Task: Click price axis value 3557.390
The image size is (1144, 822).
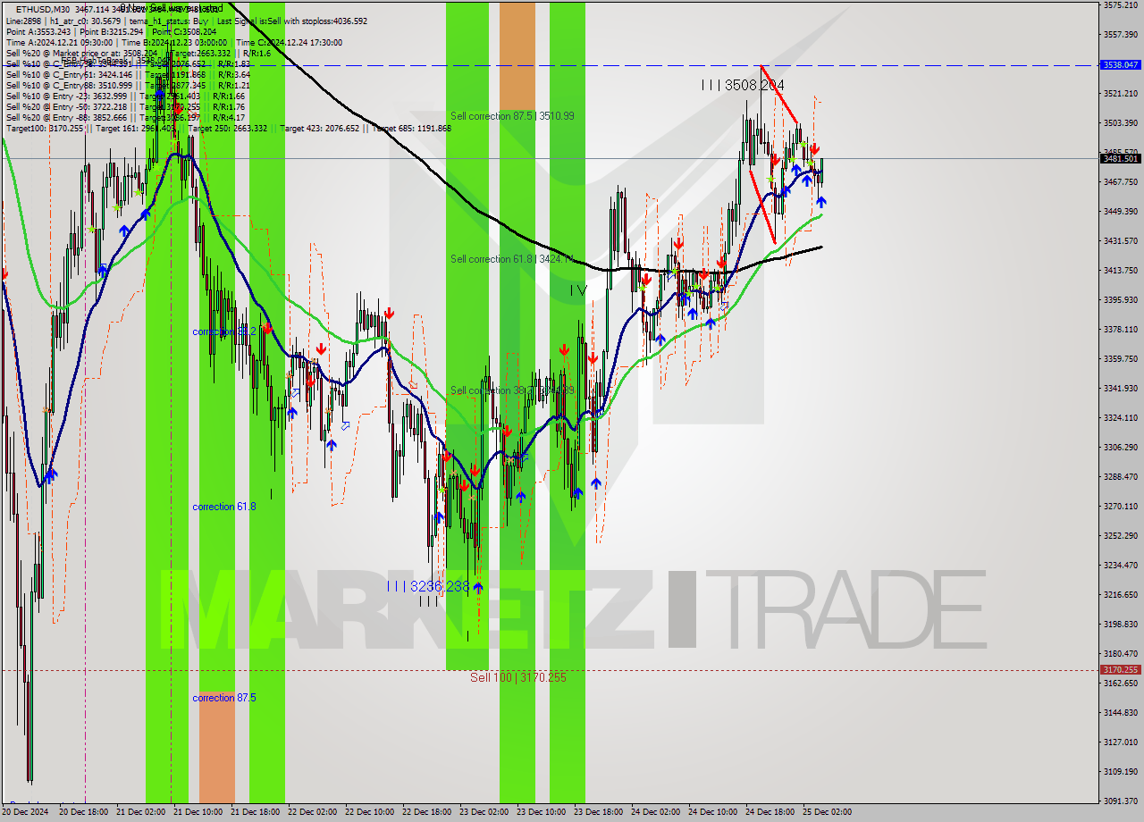Action: (1120, 35)
